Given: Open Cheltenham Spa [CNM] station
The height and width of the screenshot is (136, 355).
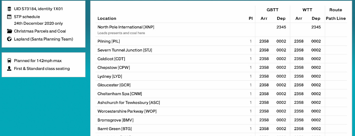Looking at the screenshot, I should (120, 94).
